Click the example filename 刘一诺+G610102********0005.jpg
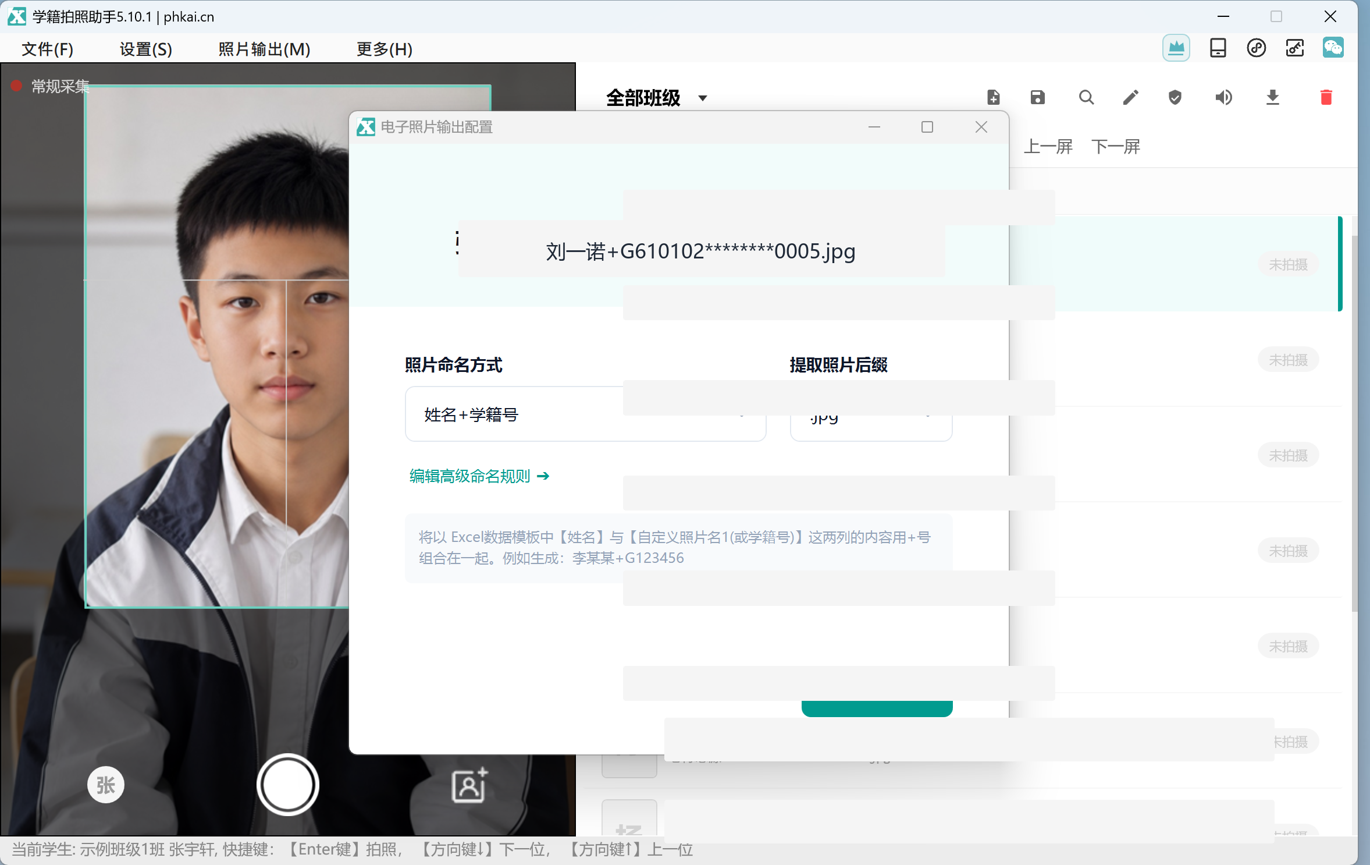 (700, 251)
